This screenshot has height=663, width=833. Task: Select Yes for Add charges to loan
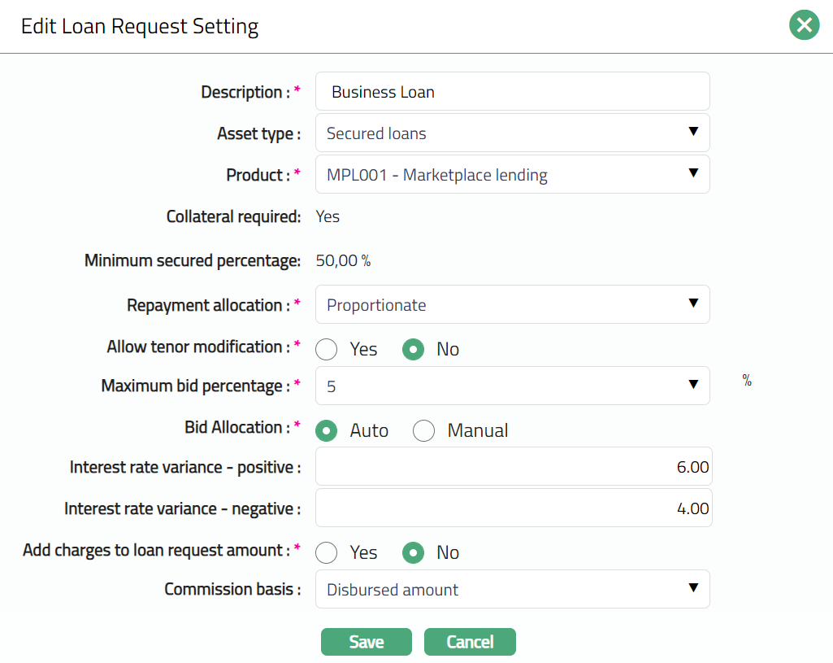click(x=327, y=552)
